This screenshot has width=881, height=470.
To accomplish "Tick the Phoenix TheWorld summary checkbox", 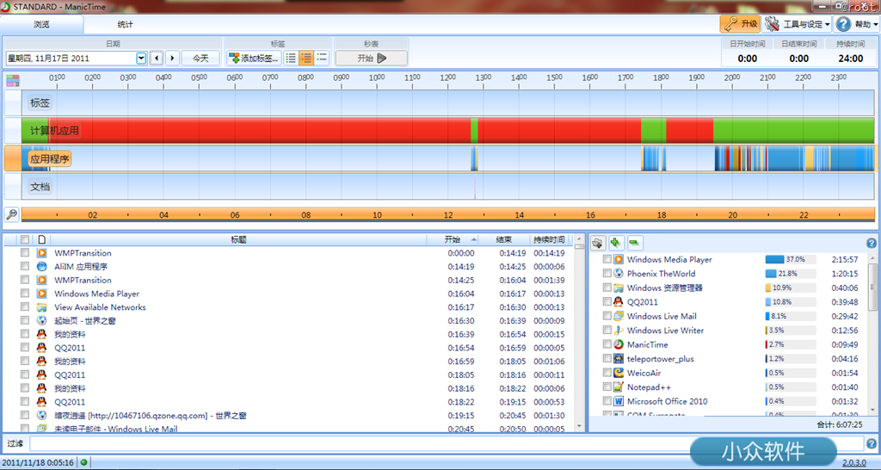I will coord(607,273).
